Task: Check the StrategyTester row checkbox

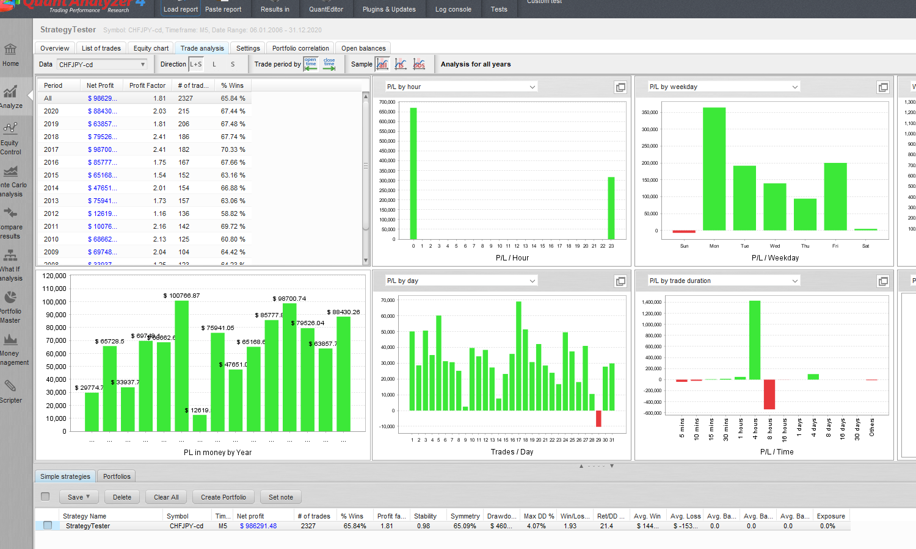Action: [x=48, y=526]
